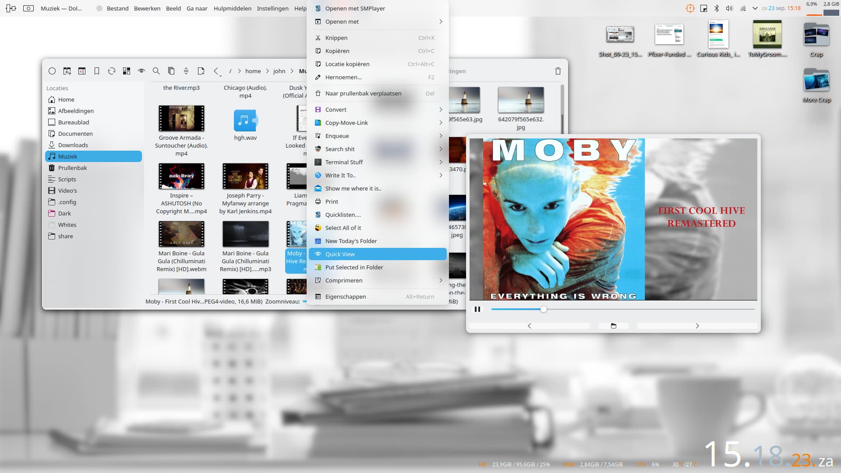Viewport: 841px width, 473px height.
Task: Expand the breadcrumb chevron after 'home'
Action: pyautogui.click(x=267, y=71)
